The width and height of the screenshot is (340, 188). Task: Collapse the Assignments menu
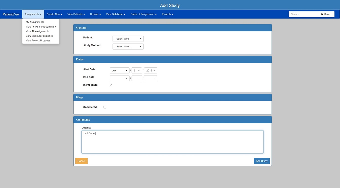click(x=33, y=14)
